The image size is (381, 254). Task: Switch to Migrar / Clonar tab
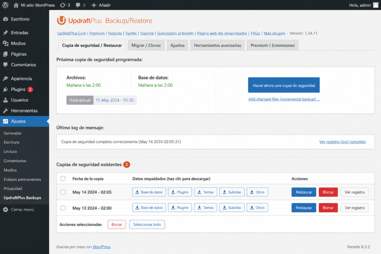click(x=146, y=45)
